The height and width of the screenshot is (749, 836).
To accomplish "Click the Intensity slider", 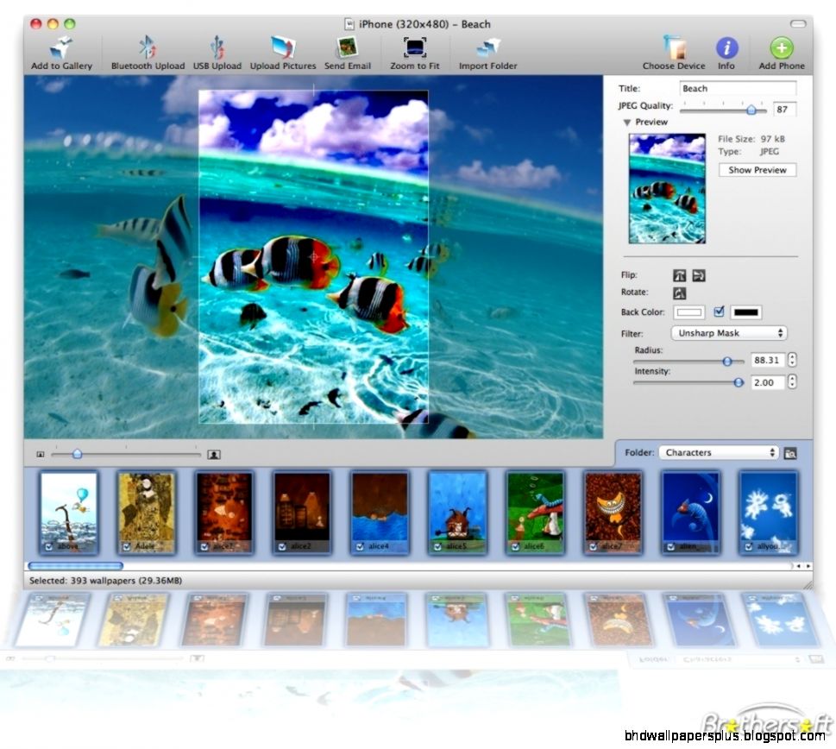I will pyautogui.click(x=688, y=382).
